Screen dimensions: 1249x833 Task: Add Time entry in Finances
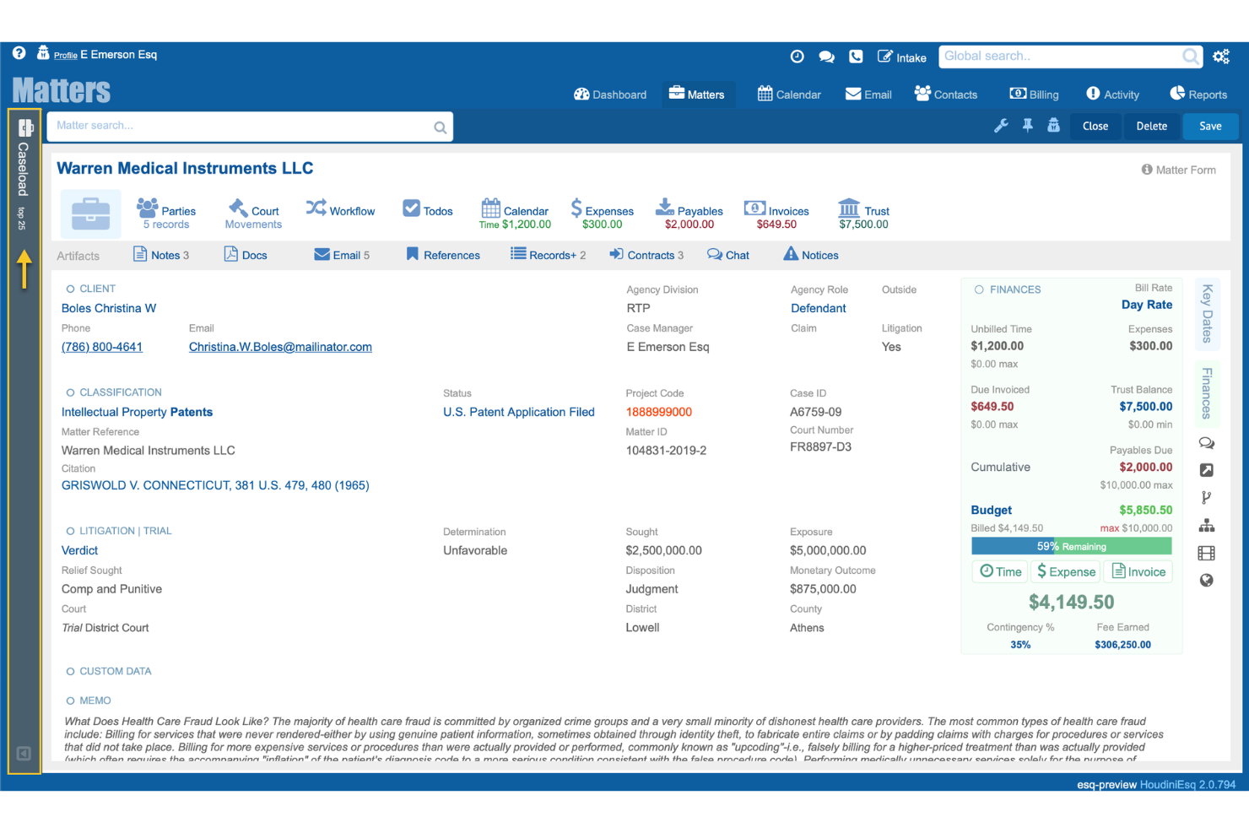click(x=1000, y=571)
